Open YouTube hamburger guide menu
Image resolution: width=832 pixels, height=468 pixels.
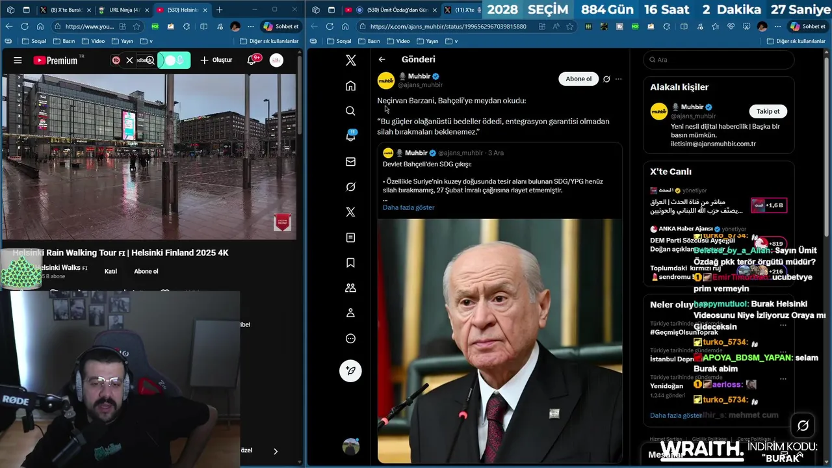pyautogui.click(x=18, y=60)
